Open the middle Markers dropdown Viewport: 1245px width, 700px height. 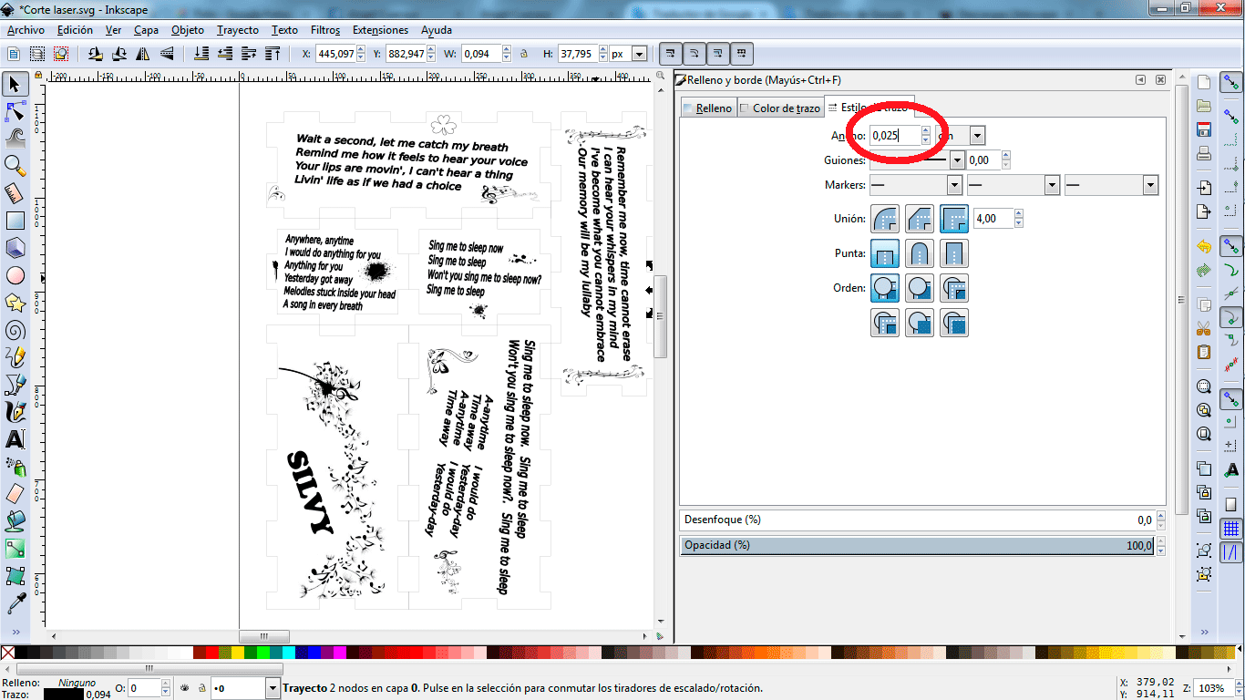(x=1052, y=185)
